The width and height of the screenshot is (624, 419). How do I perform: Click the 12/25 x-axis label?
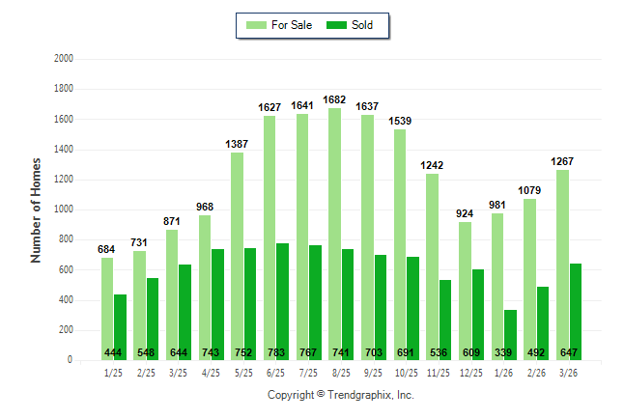point(471,372)
